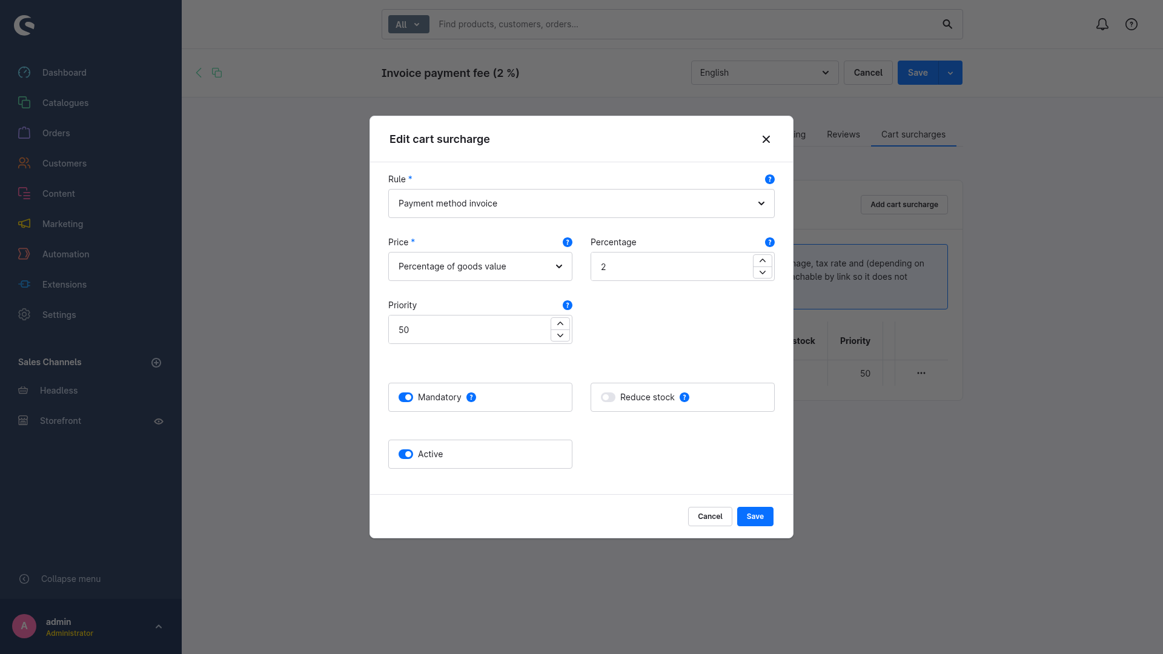Viewport: 1163px width, 654px height.
Task: Click the header Cancel button
Action: click(x=868, y=73)
